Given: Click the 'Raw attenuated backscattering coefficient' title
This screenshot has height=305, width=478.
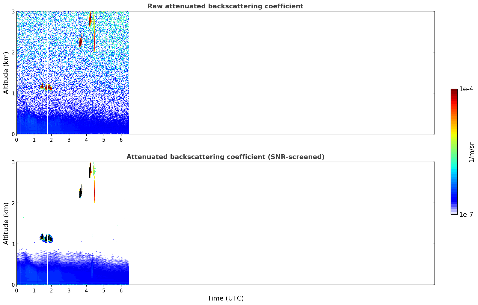Looking at the screenshot, I should click(x=225, y=6).
